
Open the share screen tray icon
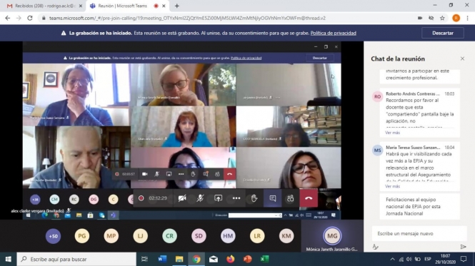[218, 198]
